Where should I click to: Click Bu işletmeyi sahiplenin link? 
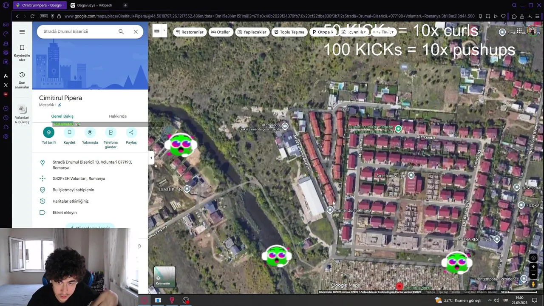click(x=90, y=190)
